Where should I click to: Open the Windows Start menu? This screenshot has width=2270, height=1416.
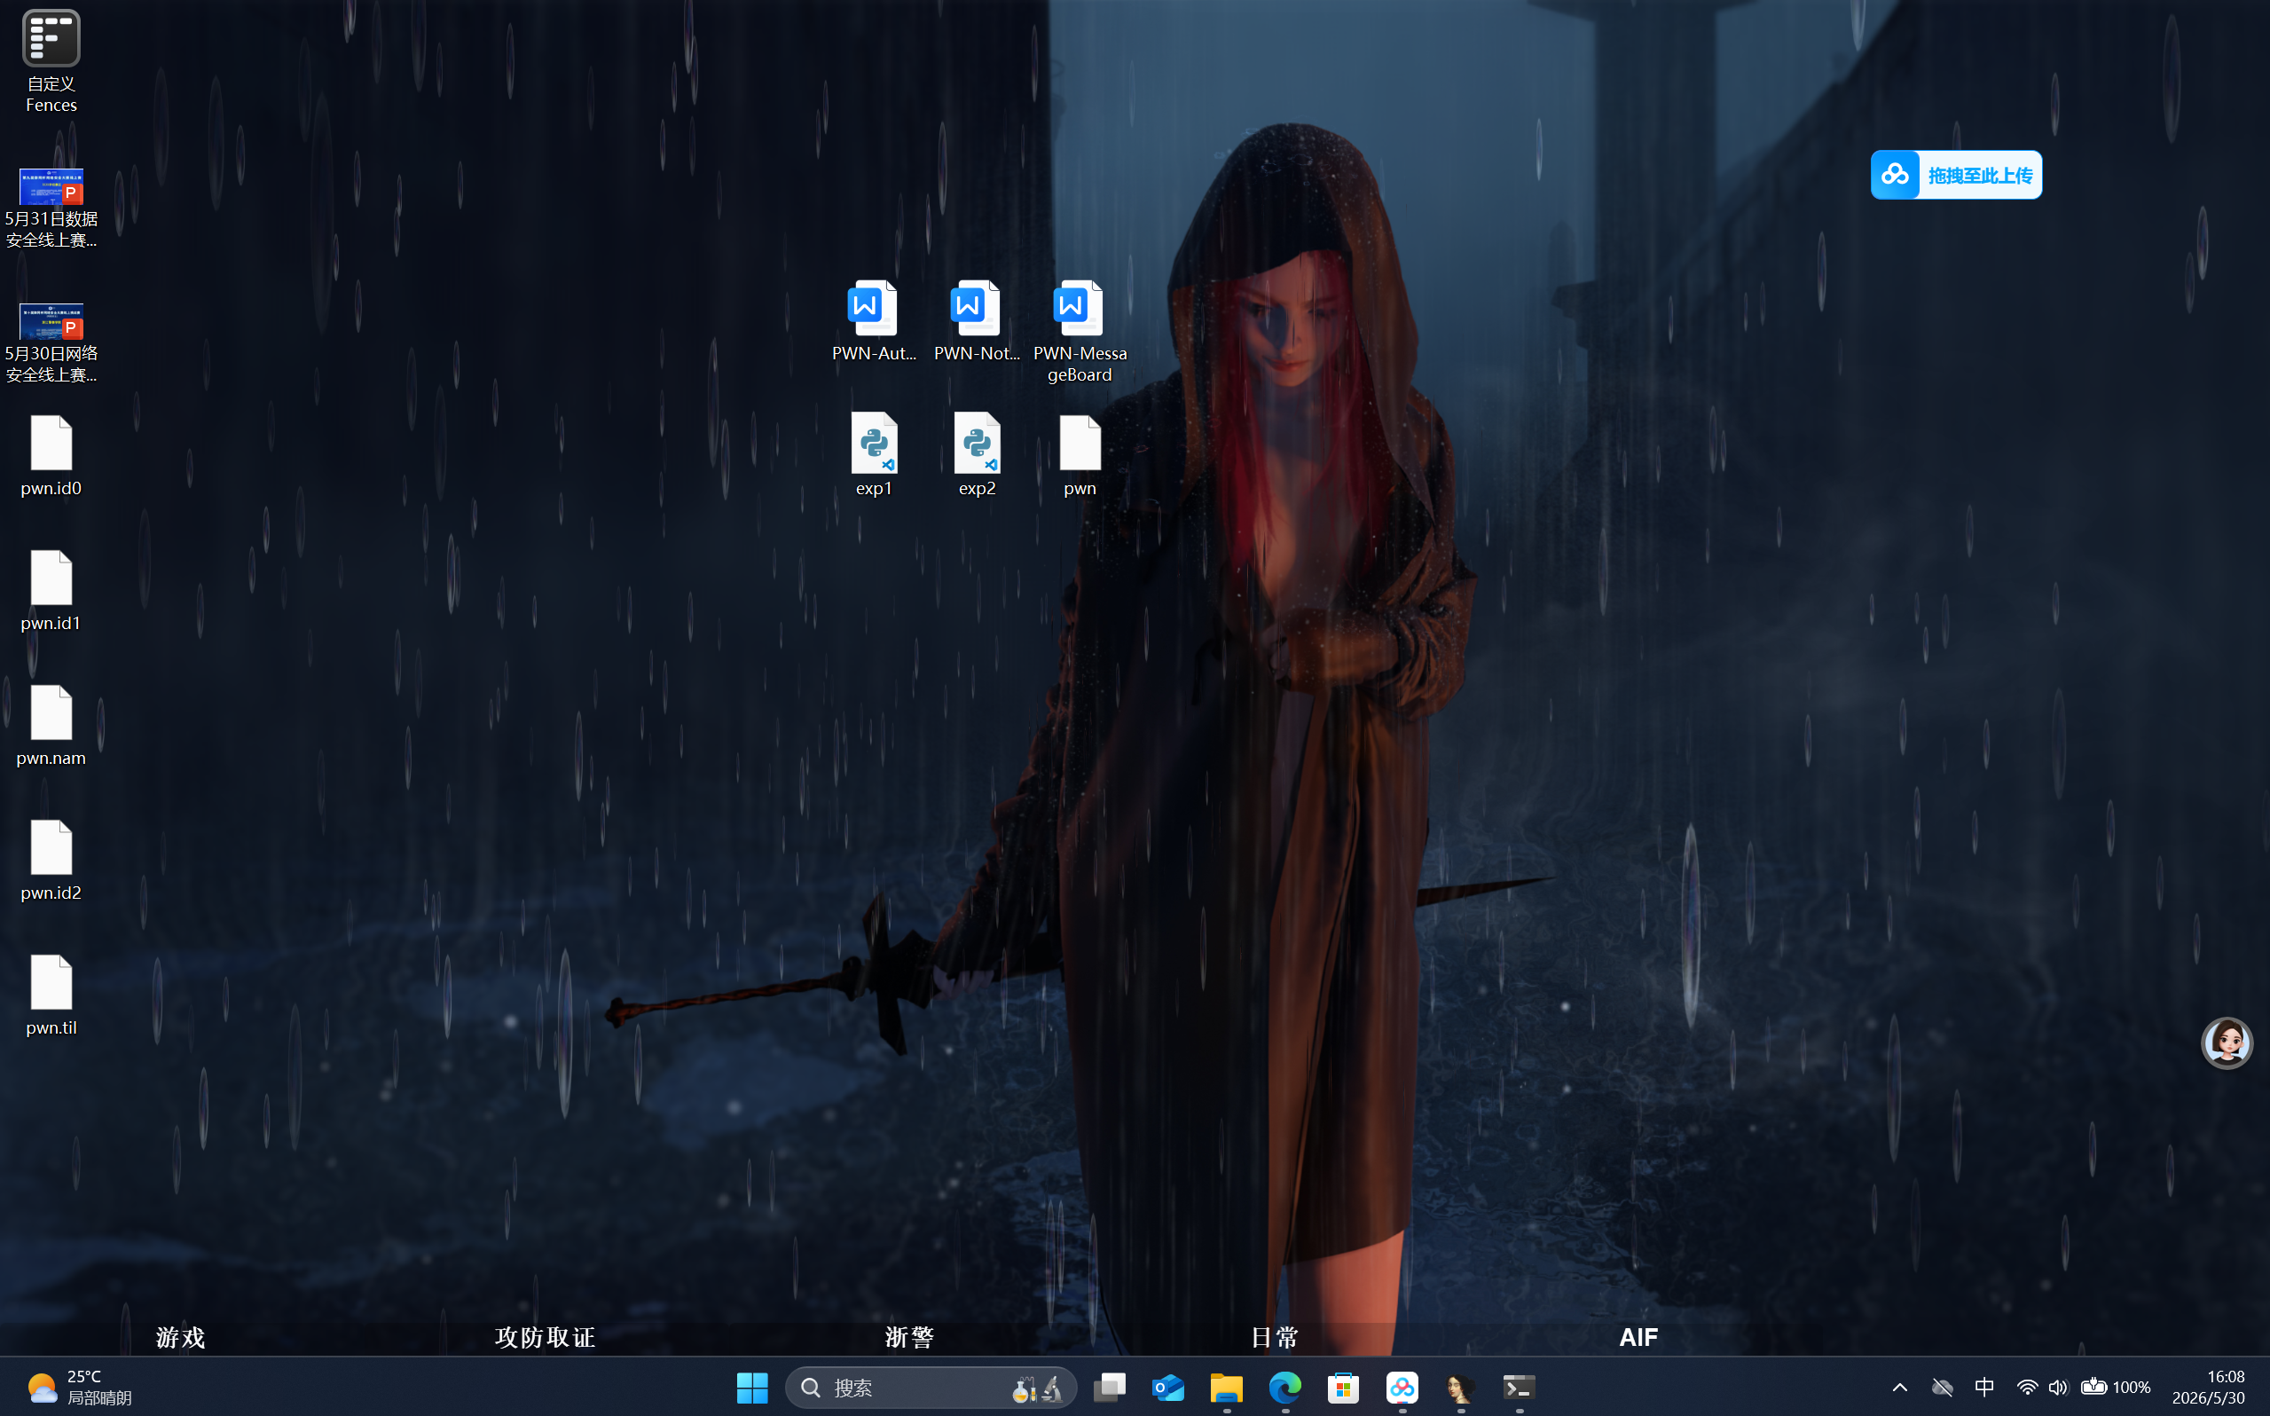[751, 1387]
